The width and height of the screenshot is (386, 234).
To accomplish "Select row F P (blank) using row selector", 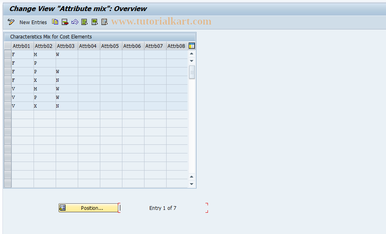I will [8, 63].
